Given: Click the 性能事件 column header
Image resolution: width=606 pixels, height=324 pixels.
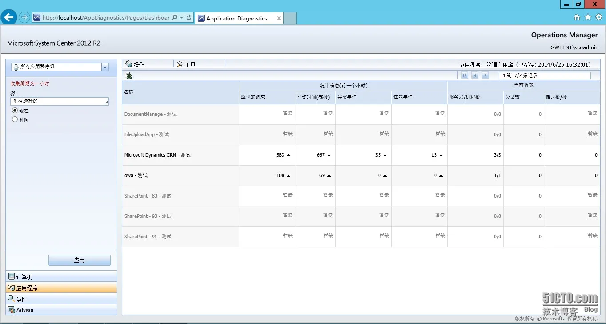Looking at the screenshot, I should coord(420,97).
